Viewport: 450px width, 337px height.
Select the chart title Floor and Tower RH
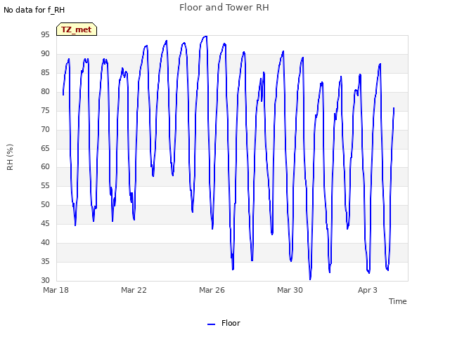click(x=224, y=8)
